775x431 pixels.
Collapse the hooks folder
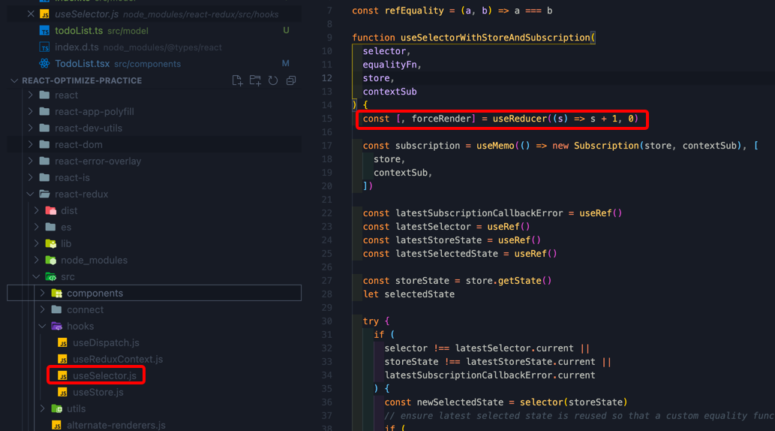(x=43, y=326)
